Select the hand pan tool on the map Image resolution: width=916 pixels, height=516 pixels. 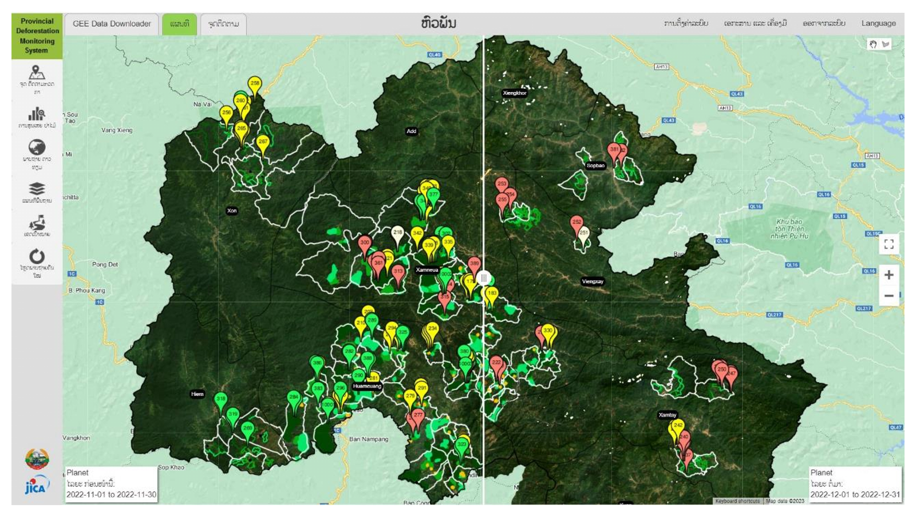872,44
